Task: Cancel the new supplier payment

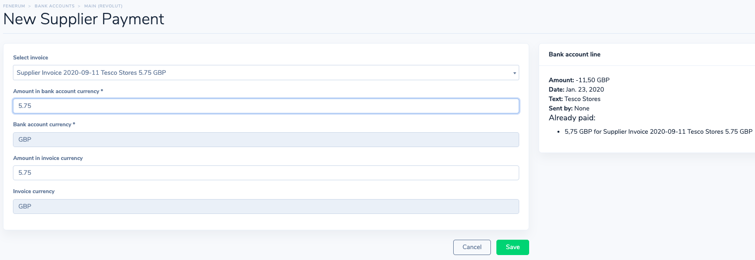Action: pos(472,247)
